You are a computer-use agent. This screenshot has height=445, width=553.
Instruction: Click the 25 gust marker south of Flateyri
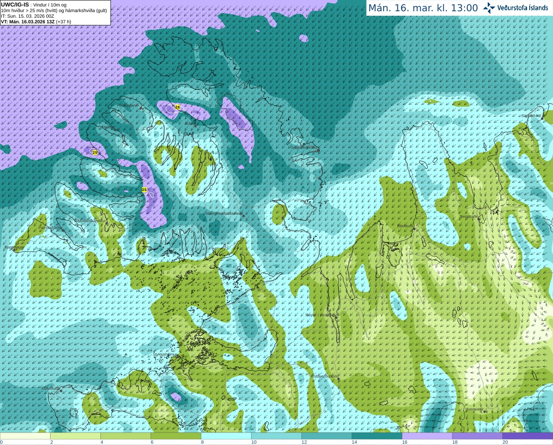[x=95, y=153]
